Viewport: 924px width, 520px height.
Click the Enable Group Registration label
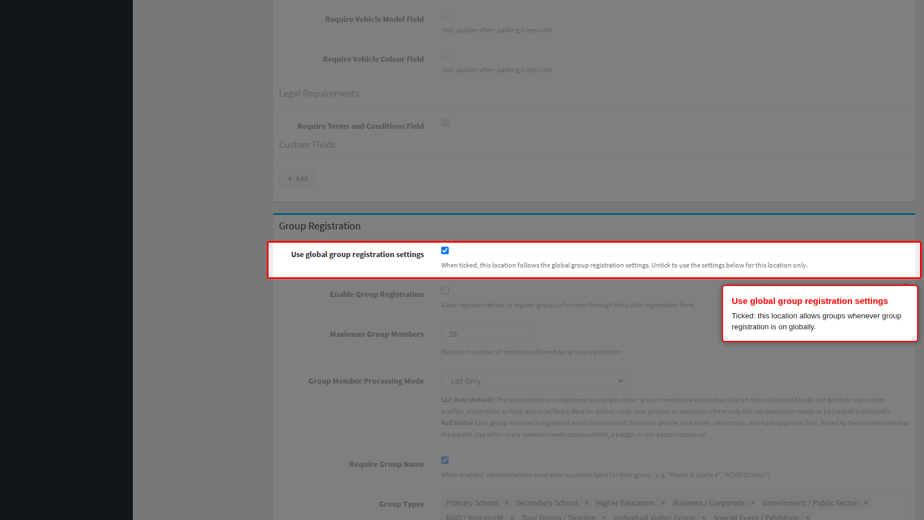(x=377, y=294)
